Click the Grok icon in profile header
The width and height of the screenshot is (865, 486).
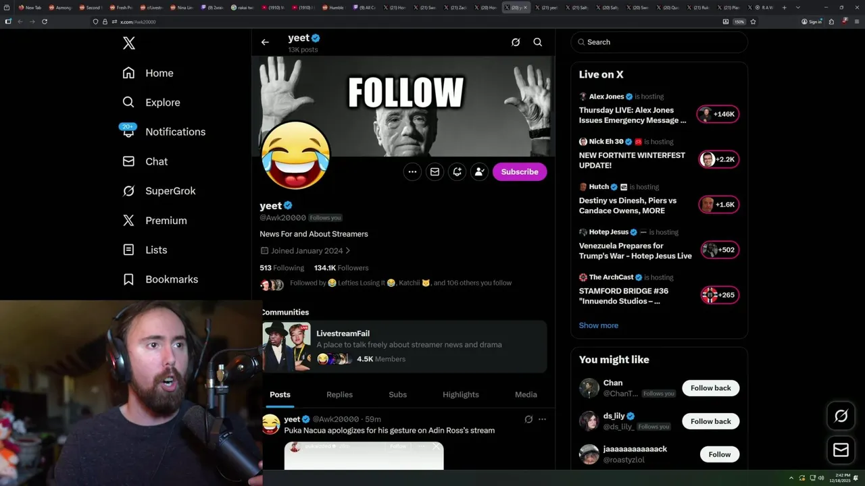click(x=516, y=42)
